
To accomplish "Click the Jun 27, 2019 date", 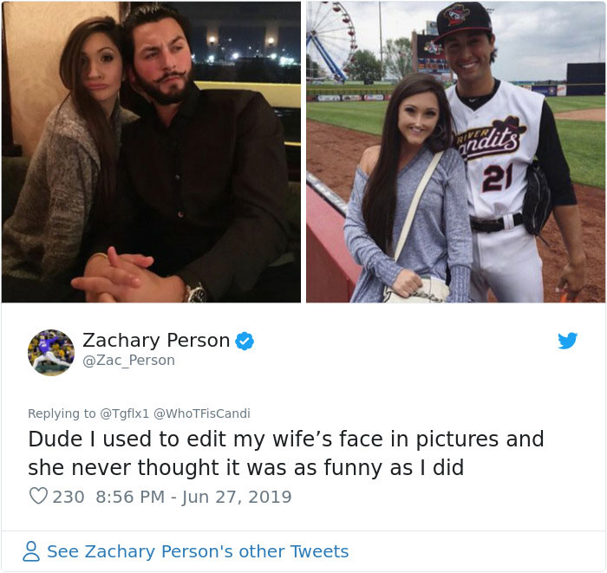I will coord(240,497).
